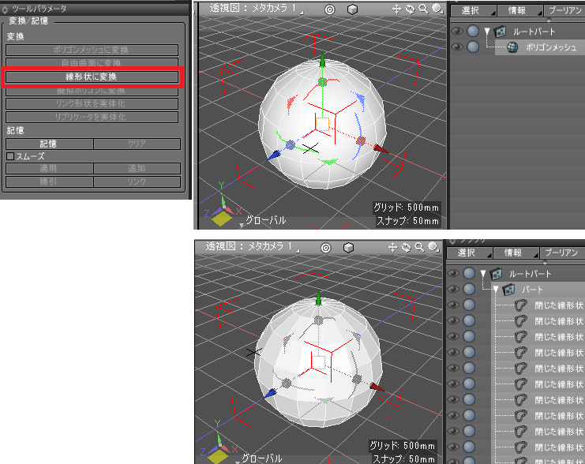Screen dimensions: 585x464
Task: Open the 情報 menu in lower browser
Action: coord(516,253)
